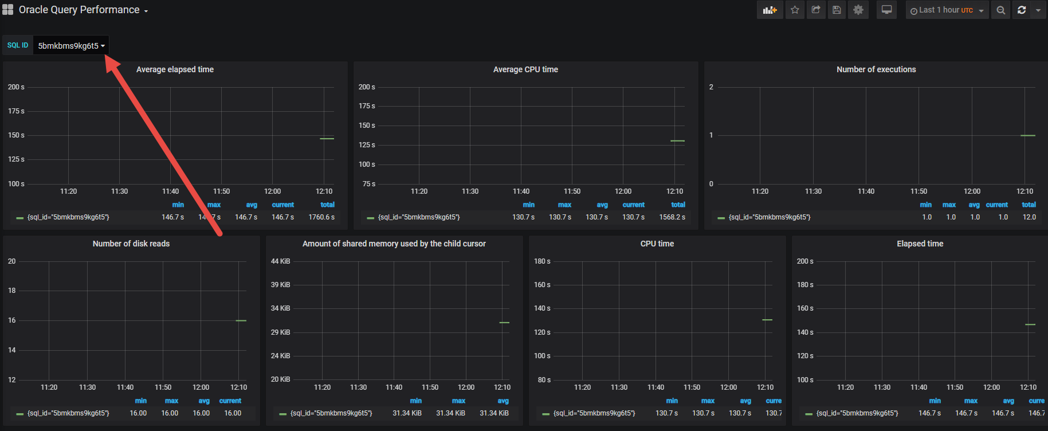This screenshot has width=1048, height=431.
Task: Click the SQL ID label
Action: [18, 45]
